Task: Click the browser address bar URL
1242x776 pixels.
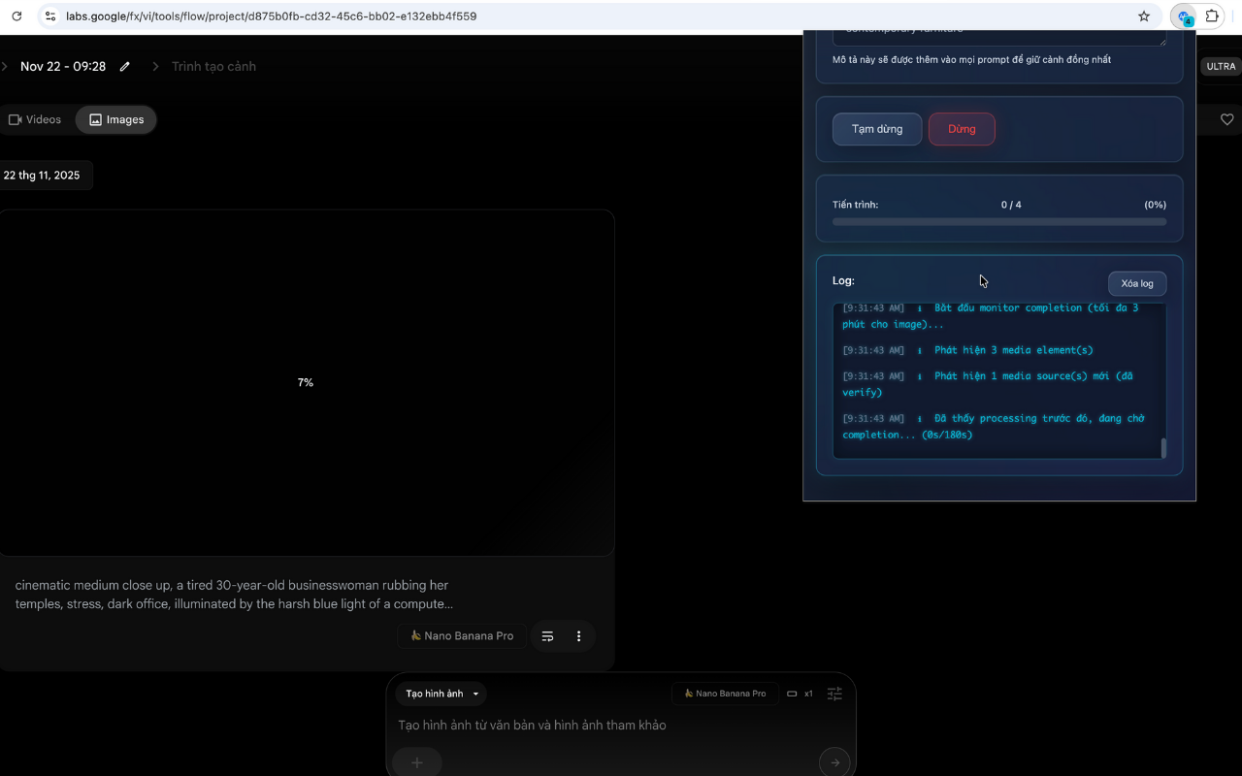Action: click(x=271, y=16)
